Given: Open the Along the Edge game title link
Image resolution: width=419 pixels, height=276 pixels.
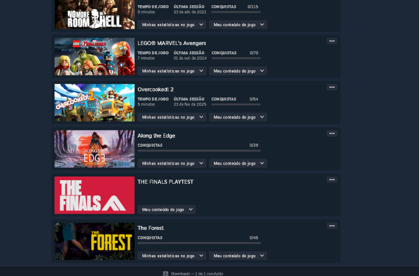Looking at the screenshot, I should (x=156, y=136).
